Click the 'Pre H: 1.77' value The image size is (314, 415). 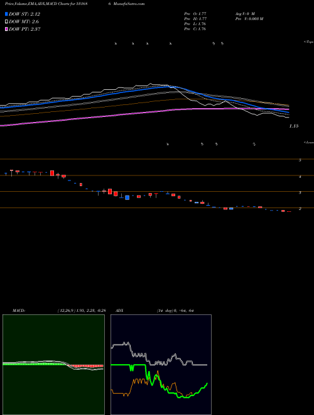pyautogui.click(x=195, y=19)
